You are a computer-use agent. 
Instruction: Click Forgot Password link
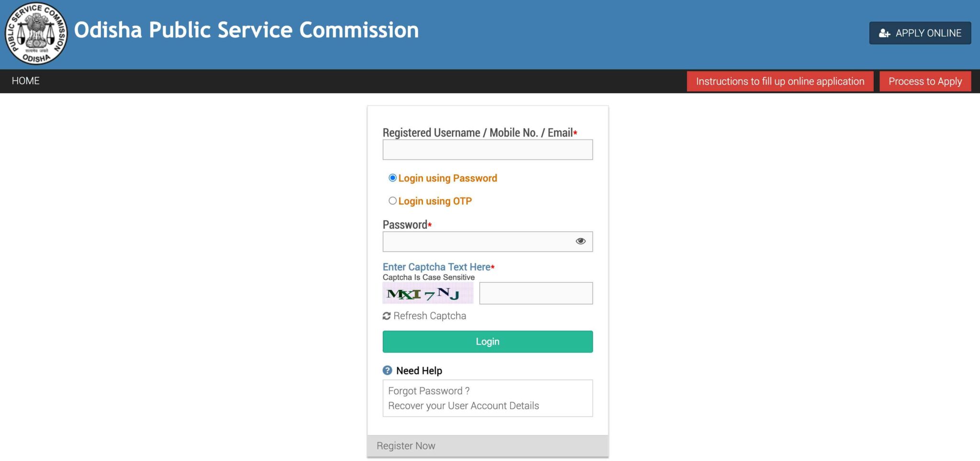tap(428, 390)
